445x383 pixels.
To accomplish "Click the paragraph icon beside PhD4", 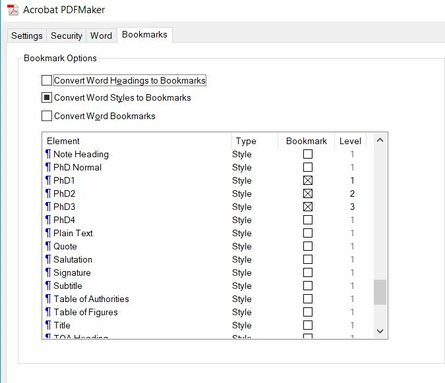I will 48,220.
